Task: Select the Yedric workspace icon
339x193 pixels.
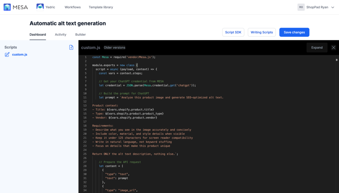Action: 41,7
